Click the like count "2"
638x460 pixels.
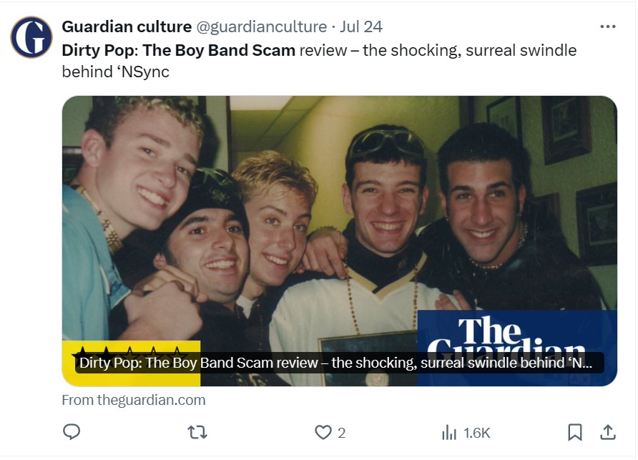(342, 433)
